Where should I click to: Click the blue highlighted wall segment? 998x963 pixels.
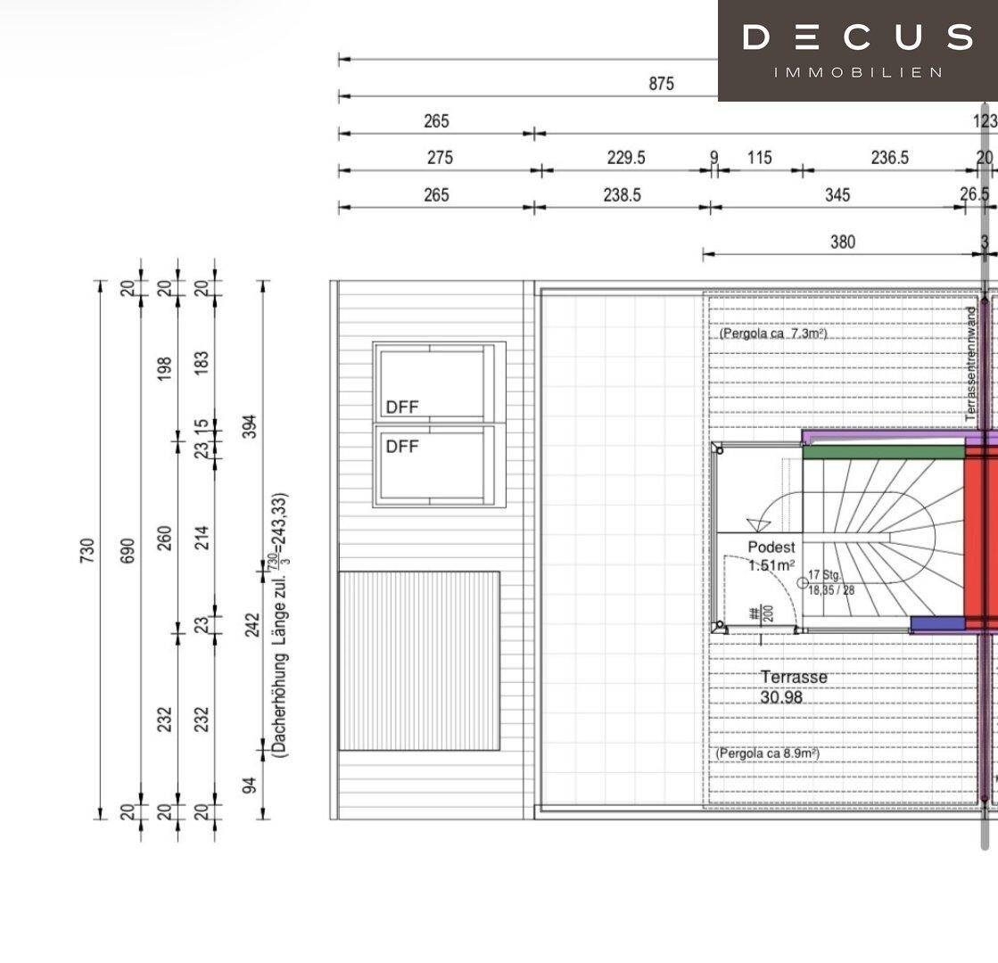tap(937, 624)
